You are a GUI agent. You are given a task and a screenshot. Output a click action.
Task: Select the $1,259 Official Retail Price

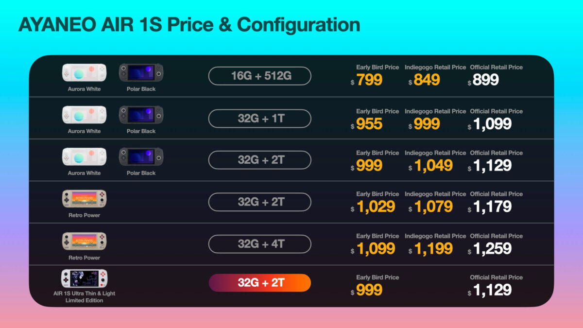(492, 249)
